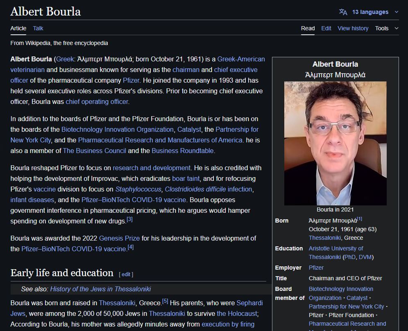Image resolution: width=408 pixels, height=331 pixels.
Task: Open the vaccine link
Action: pos(45,189)
